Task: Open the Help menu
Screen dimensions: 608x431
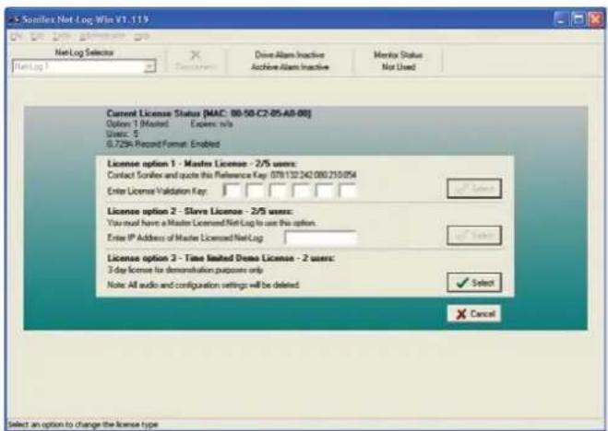Action: [x=142, y=36]
